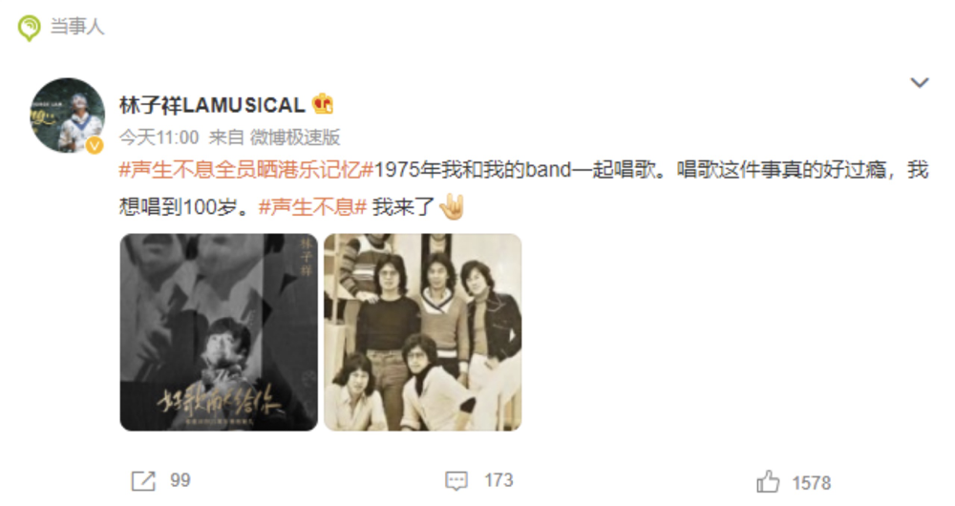Click the like count 1578
This screenshot has height=506, width=955.
(811, 483)
